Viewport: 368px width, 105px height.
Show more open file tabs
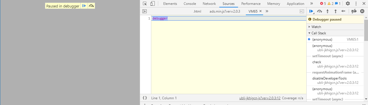(x=267, y=11)
